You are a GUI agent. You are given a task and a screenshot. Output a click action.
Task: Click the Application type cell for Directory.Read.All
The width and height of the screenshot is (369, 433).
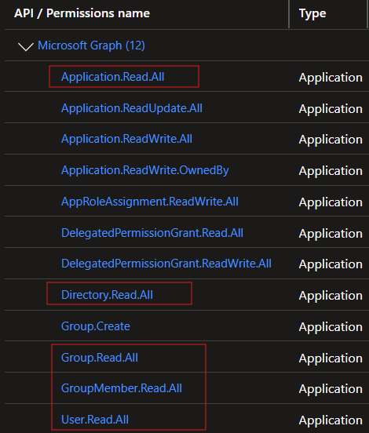click(x=331, y=296)
